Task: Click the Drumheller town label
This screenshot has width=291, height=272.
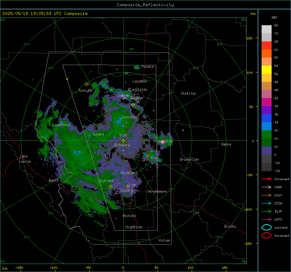Action: 189,159
